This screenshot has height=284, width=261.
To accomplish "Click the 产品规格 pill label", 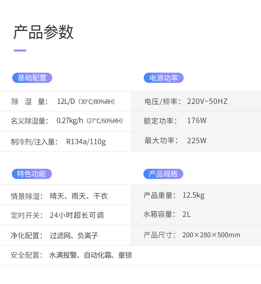I will tap(163, 174).
